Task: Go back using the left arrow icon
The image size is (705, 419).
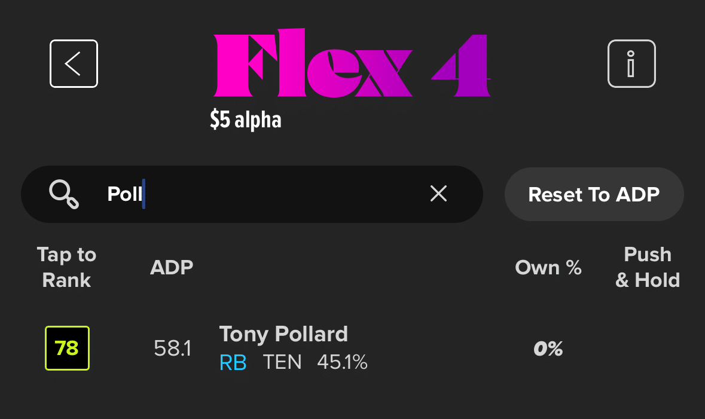Action: [x=74, y=63]
